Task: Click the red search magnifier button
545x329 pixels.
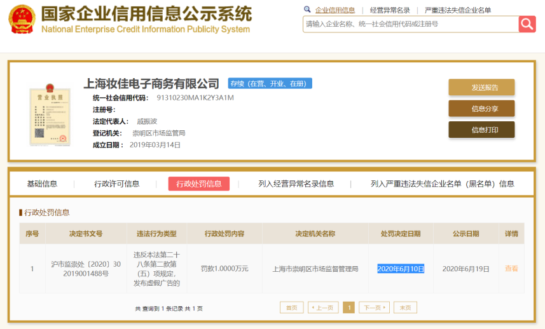Action: coord(527,24)
